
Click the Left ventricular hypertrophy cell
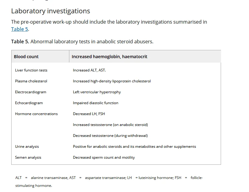tap(97, 92)
